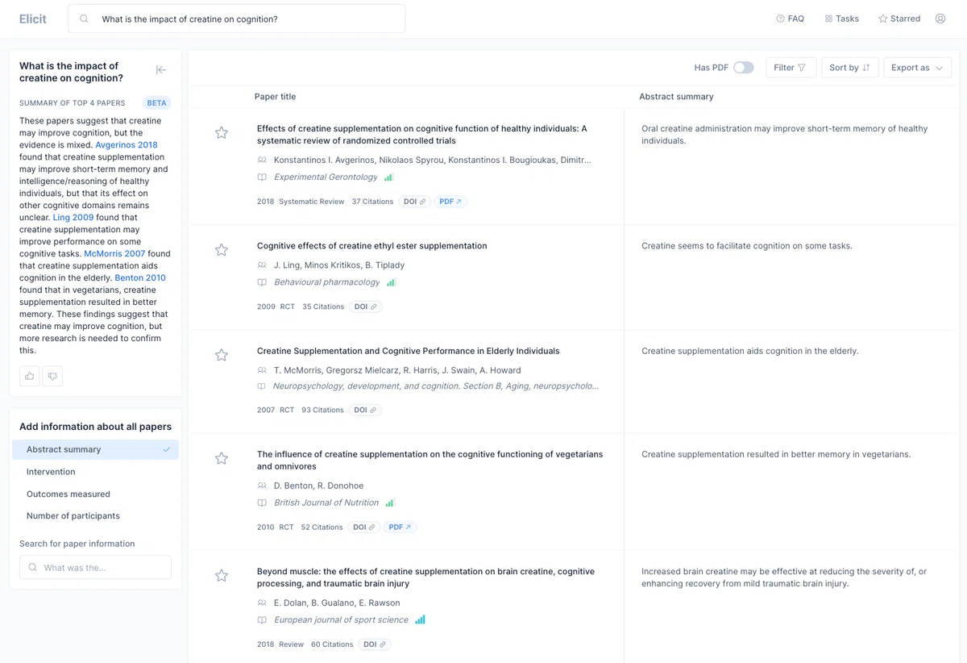Image resolution: width=967 pixels, height=663 pixels.
Task: Open 'The influence of creatine supplementation' paper title
Action: 430,460
